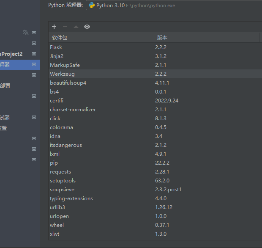Click version 4.11.1 of beautifulsoup4

(162, 83)
